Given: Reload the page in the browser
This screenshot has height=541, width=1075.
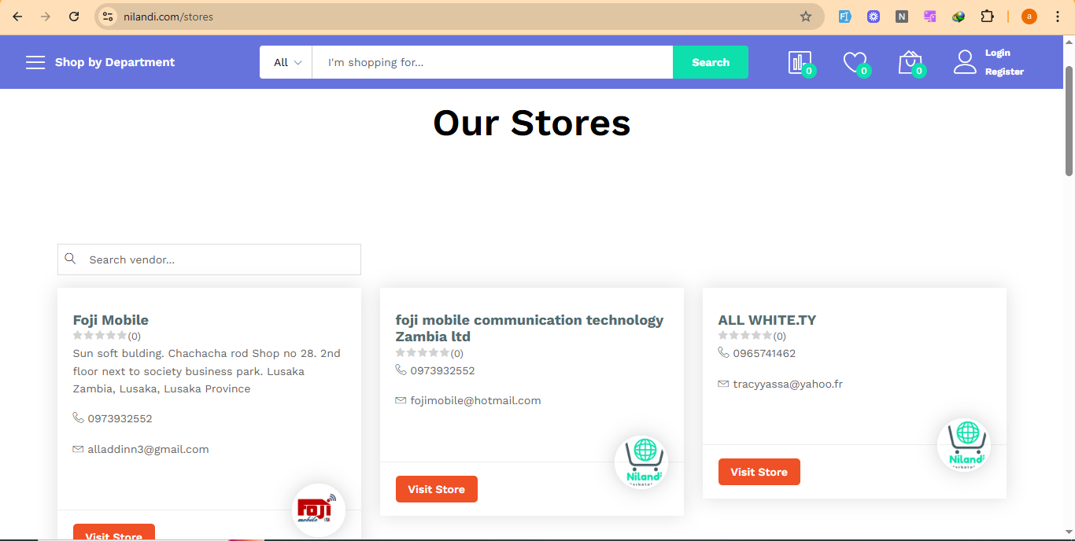Looking at the screenshot, I should [74, 17].
